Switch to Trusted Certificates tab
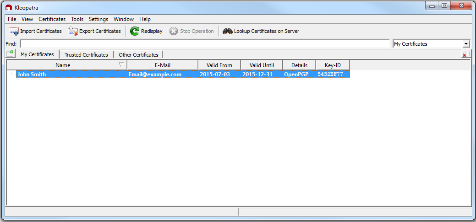The image size is (476, 222). click(86, 55)
